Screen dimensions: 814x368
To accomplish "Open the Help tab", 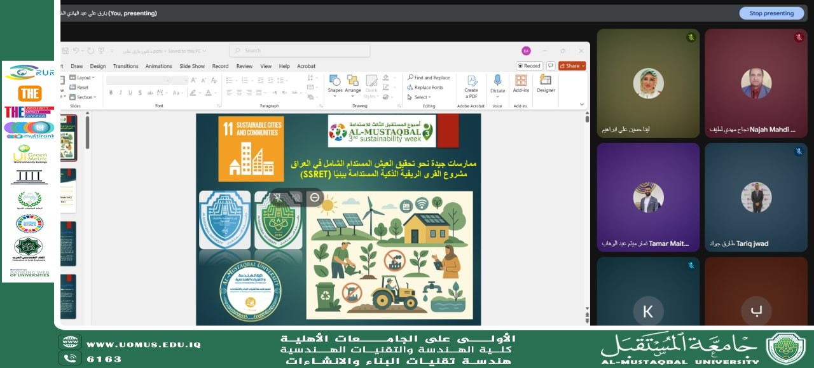I will pos(284,66).
